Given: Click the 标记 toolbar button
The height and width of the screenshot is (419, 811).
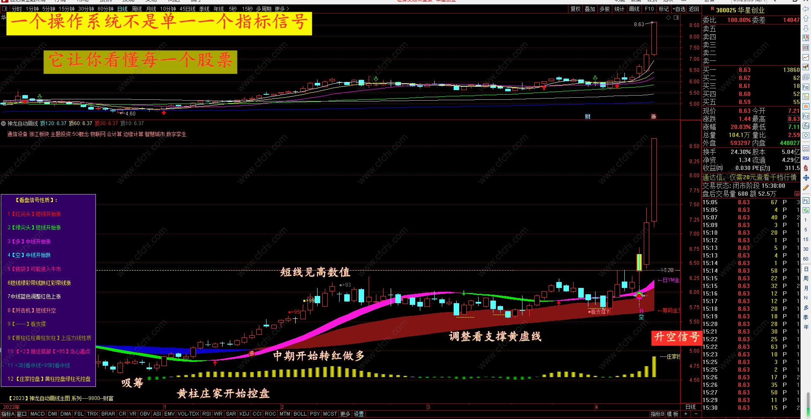Looking at the screenshot, I should click(664, 9).
